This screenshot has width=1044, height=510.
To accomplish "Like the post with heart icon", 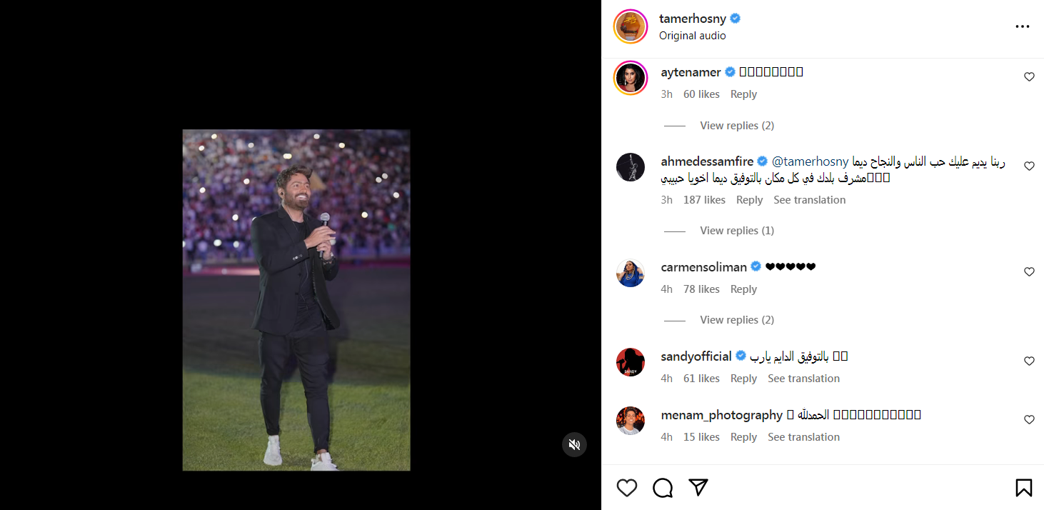I will (626, 488).
